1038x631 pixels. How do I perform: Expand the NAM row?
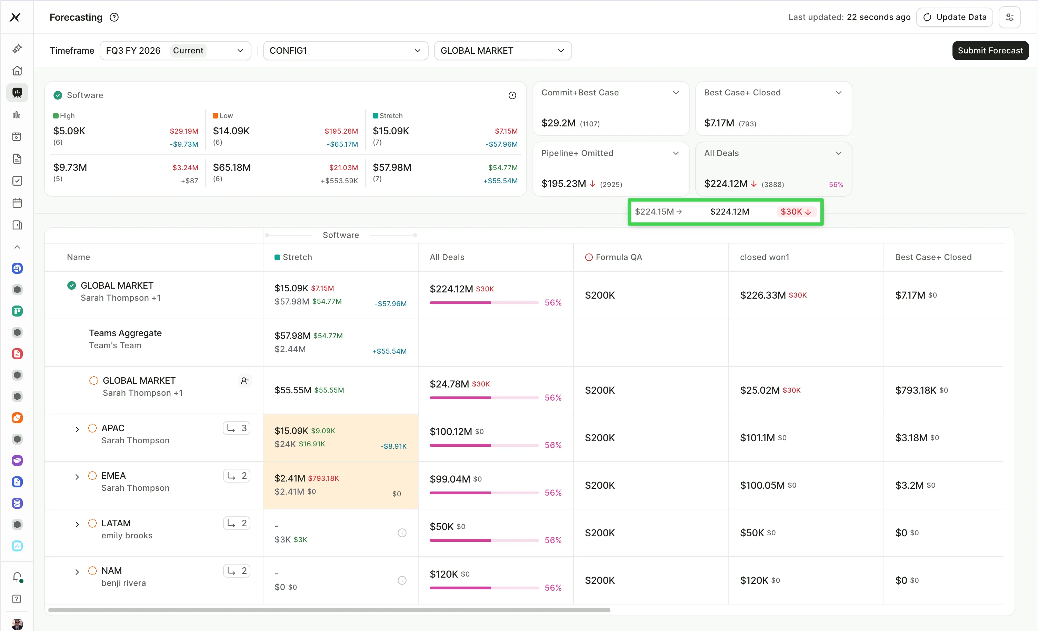click(x=77, y=572)
